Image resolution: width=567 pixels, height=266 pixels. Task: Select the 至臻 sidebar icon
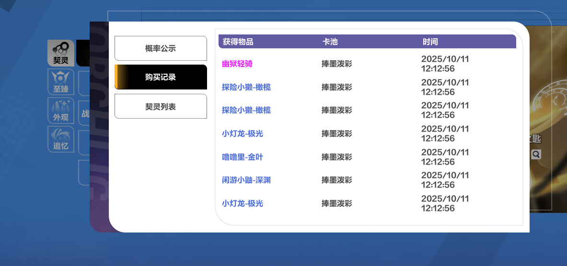pyautogui.click(x=61, y=82)
